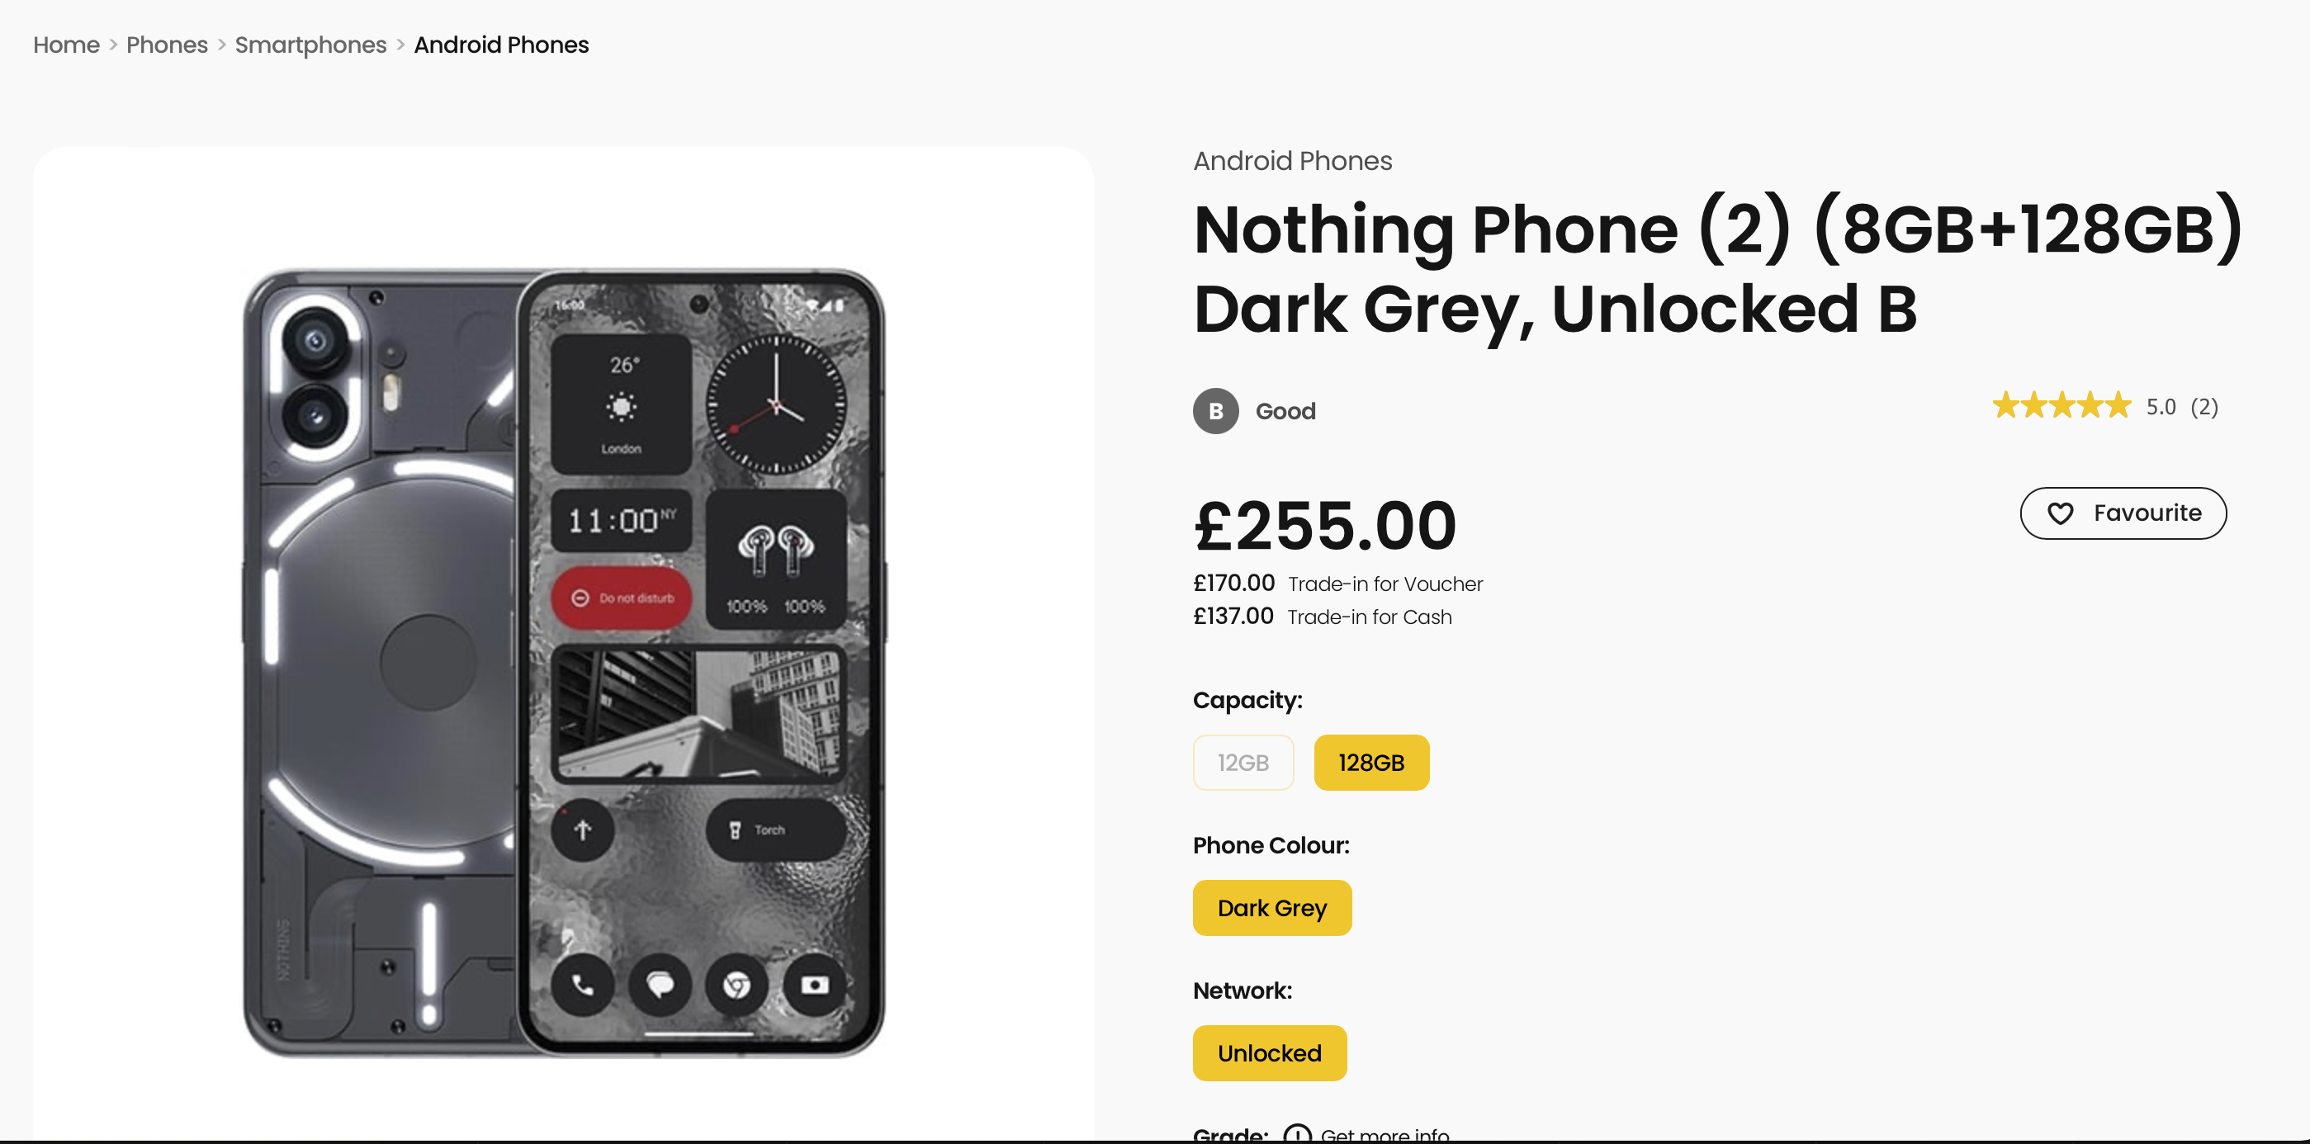2310x1144 pixels.
Task: Select the 12GB capacity option
Action: click(x=1242, y=762)
